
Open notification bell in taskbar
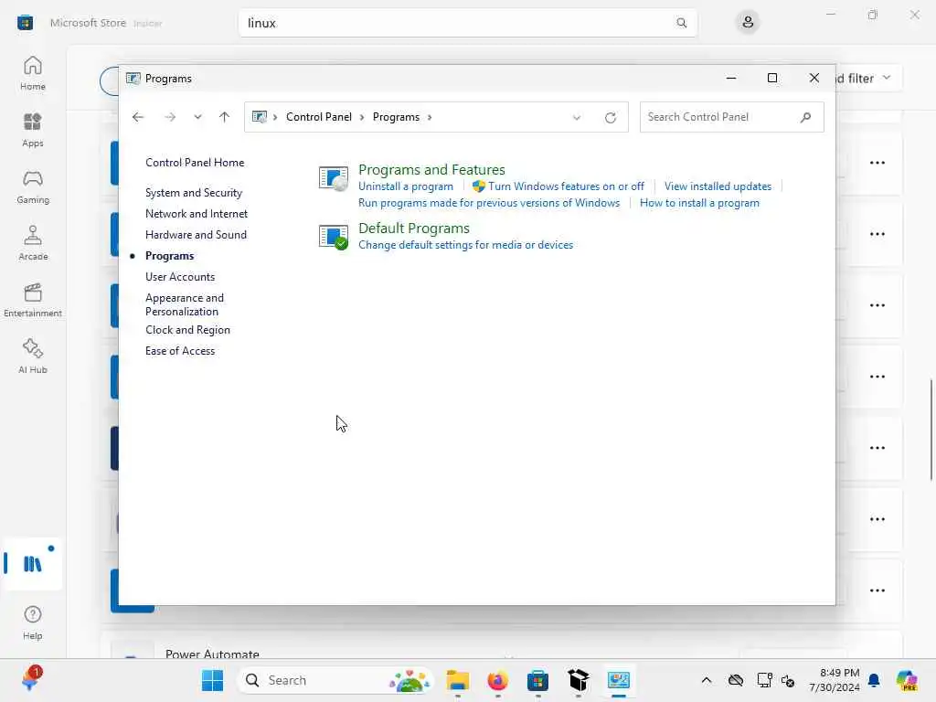point(874,680)
